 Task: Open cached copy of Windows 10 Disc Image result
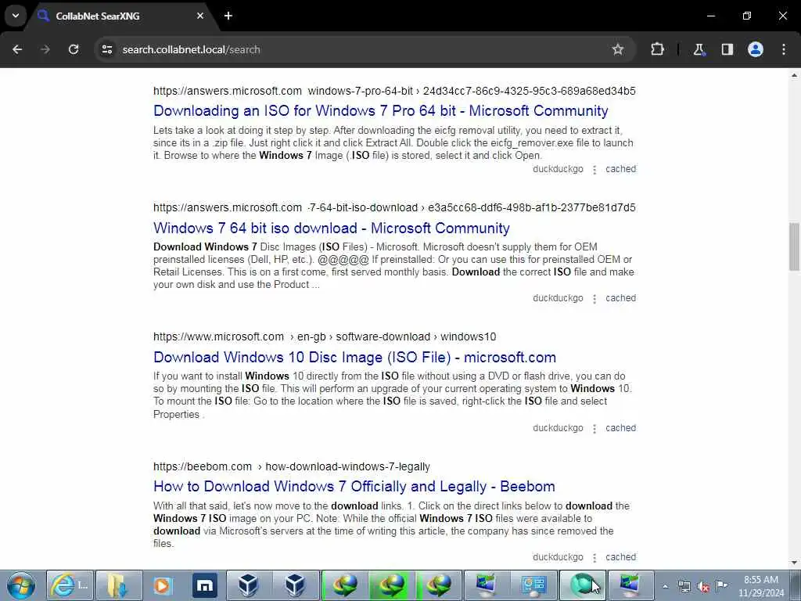point(620,428)
